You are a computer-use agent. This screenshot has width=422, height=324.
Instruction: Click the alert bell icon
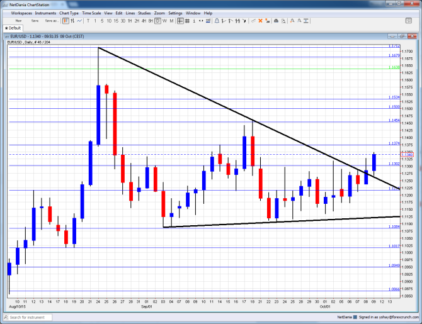(x=217, y=21)
